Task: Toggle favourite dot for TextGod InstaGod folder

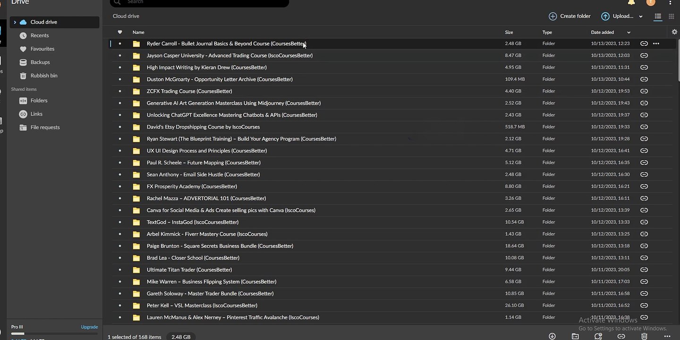Action: [120, 222]
